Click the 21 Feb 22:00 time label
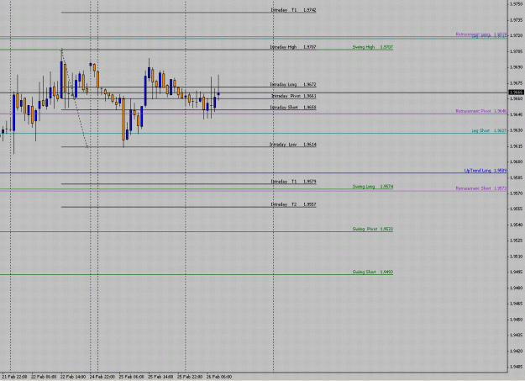 click(14, 377)
